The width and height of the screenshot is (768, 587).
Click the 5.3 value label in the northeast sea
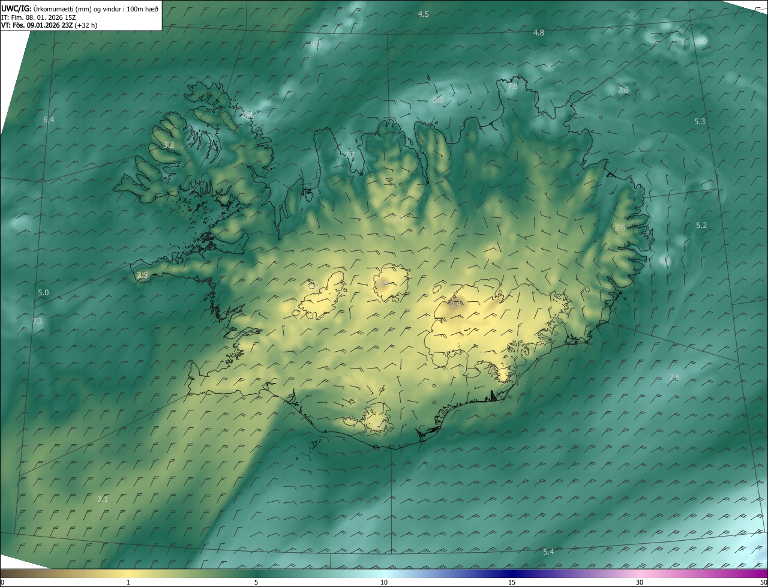pos(700,122)
